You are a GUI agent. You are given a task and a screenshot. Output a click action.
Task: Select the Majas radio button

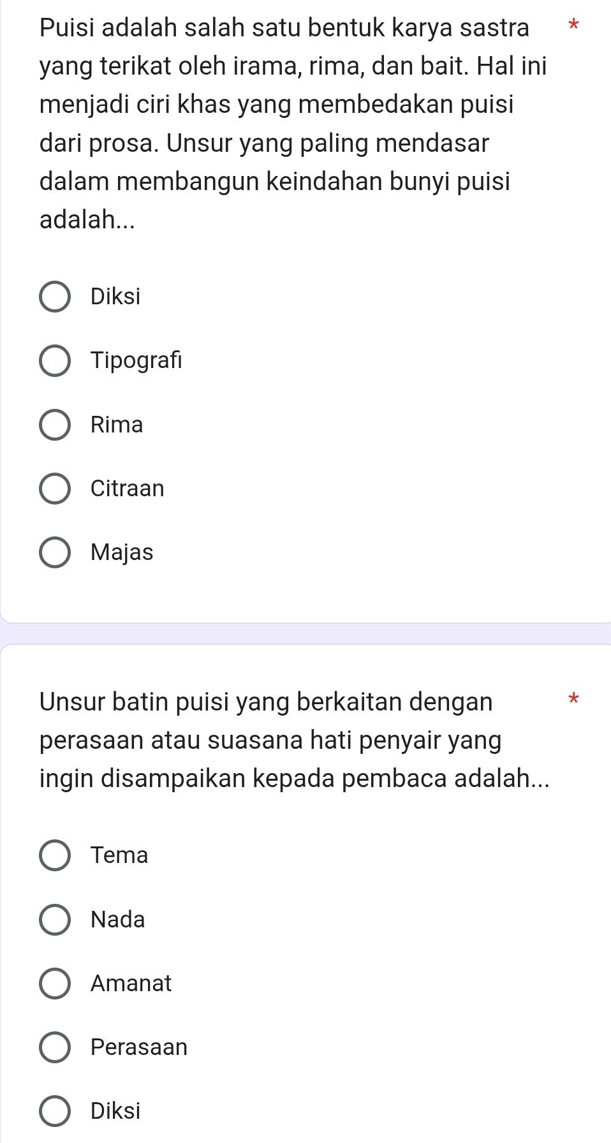56,552
